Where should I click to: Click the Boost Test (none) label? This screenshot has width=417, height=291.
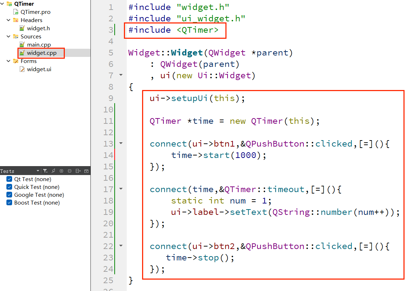point(37,203)
